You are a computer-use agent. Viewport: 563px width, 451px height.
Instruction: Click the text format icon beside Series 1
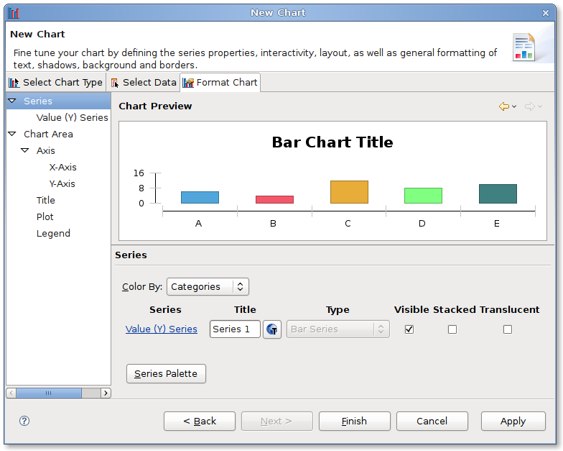point(271,329)
